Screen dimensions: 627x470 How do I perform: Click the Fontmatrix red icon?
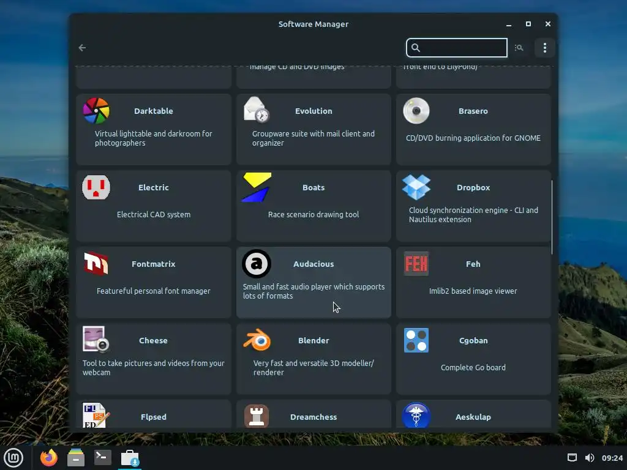point(96,264)
